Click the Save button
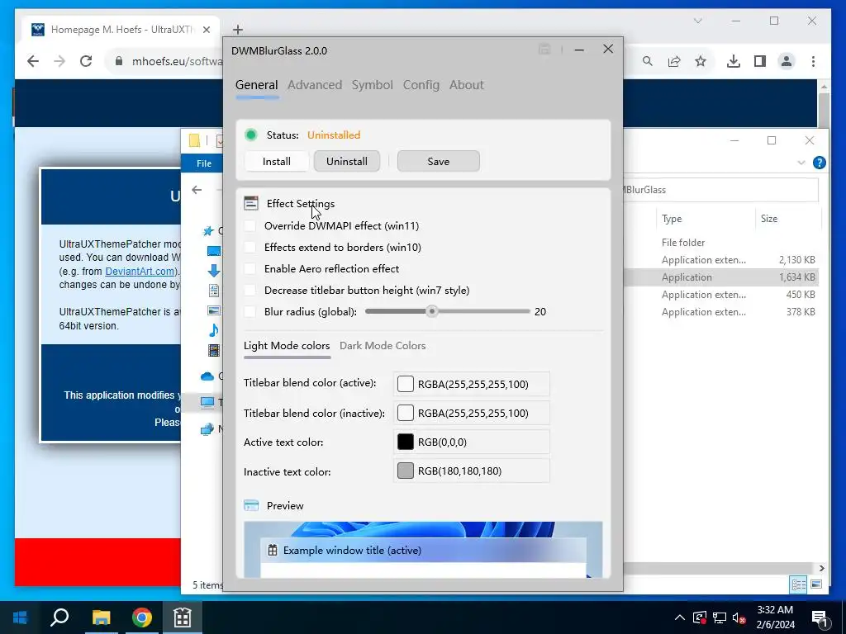The image size is (846, 634). pos(438,161)
